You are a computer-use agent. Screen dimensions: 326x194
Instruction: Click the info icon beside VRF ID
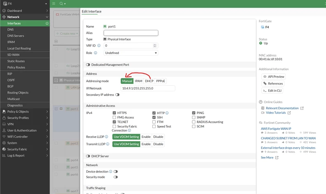coord(99,45)
